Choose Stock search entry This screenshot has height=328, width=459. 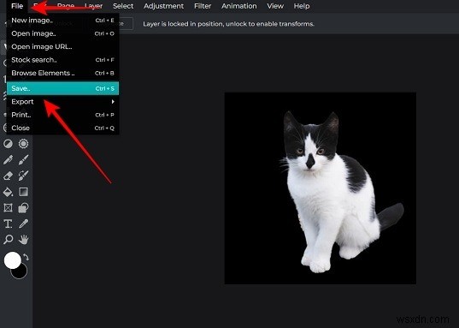point(62,60)
